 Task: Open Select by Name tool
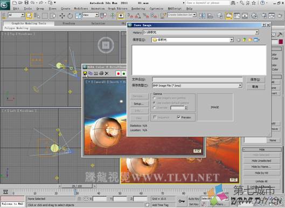[37, 16]
